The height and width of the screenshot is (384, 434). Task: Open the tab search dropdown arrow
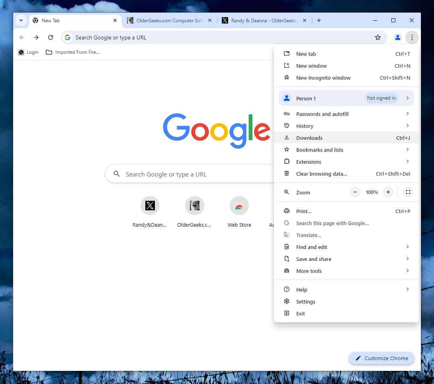[21, 20]
